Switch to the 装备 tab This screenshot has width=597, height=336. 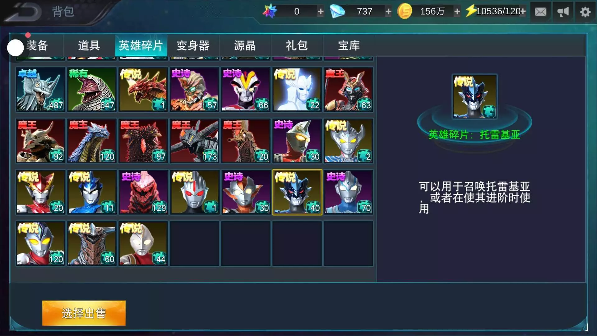click(37, 46)
